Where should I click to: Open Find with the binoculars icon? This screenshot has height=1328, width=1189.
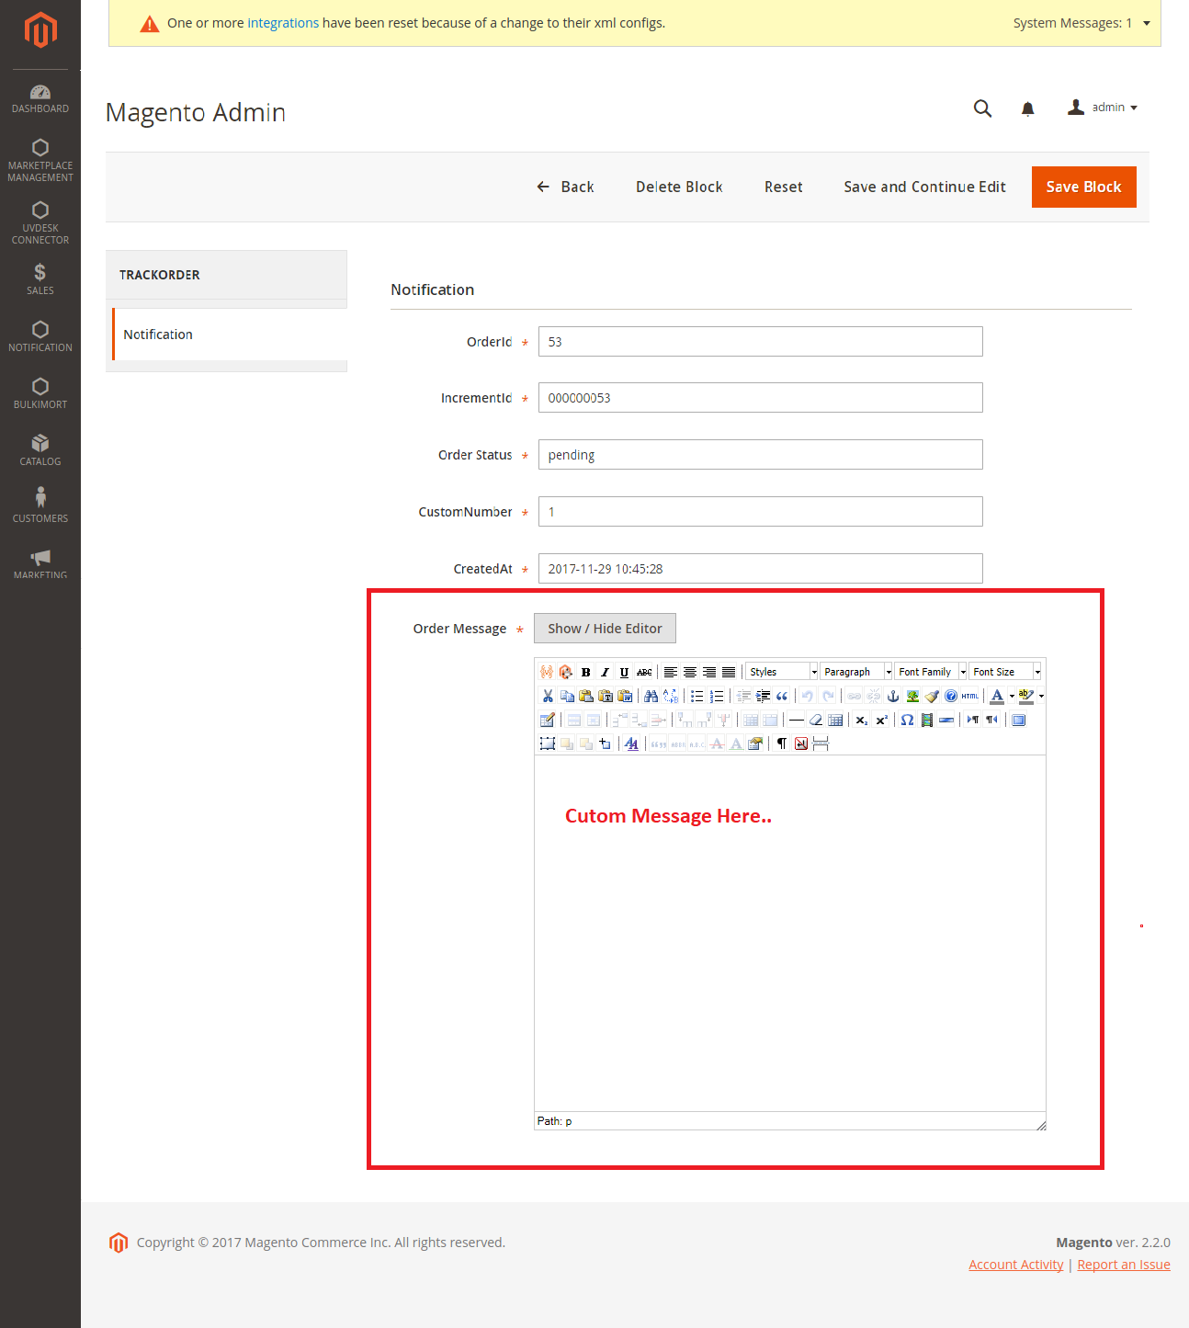[651, 697]
